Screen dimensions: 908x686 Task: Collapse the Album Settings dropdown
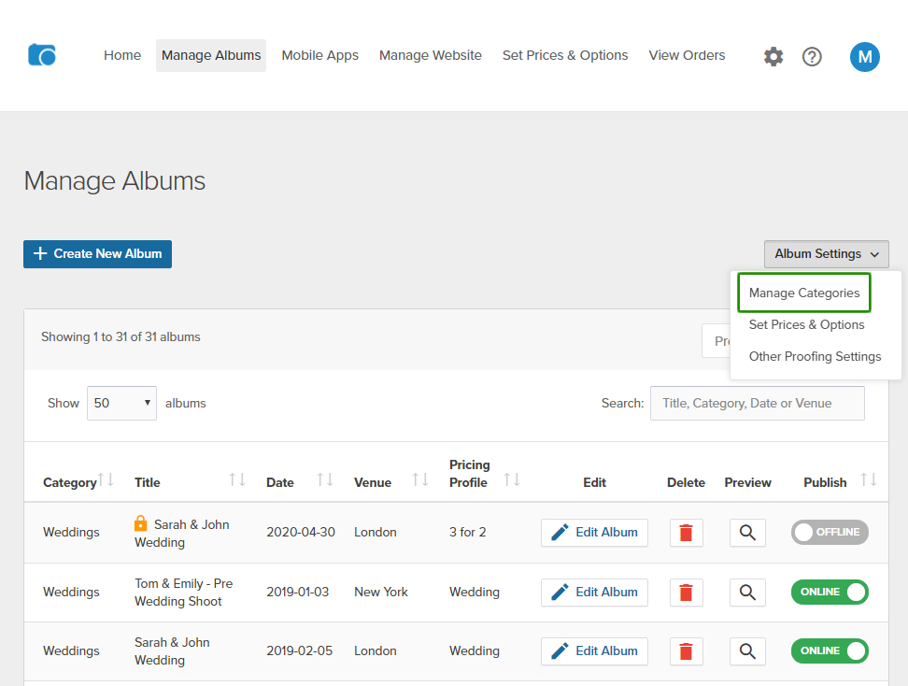point(826,254)
